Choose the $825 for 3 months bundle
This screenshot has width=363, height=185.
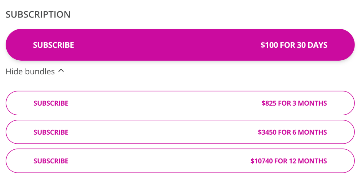180,103
